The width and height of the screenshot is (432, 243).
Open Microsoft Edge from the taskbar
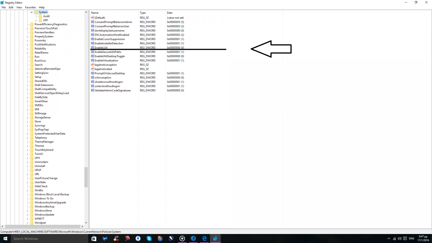[x=204, y=238]
